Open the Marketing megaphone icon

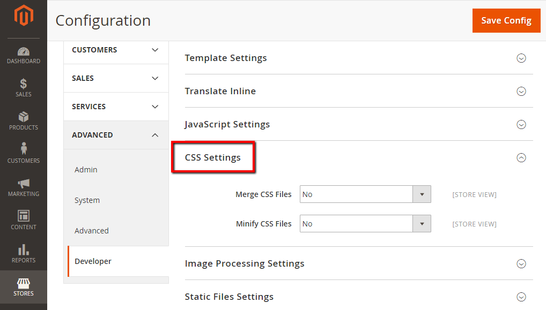tap(24, 184)
